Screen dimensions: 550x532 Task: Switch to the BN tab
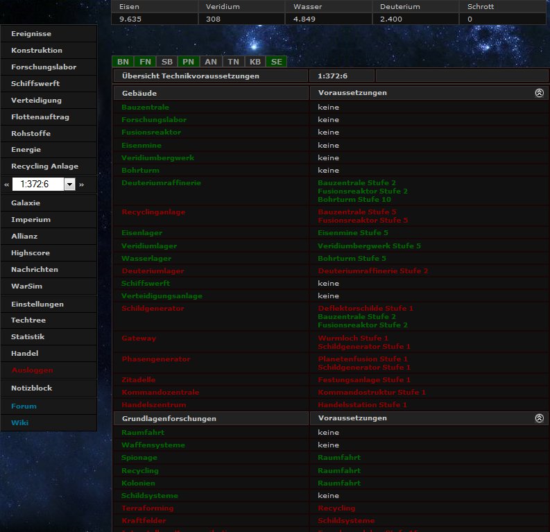click(123, 62)
